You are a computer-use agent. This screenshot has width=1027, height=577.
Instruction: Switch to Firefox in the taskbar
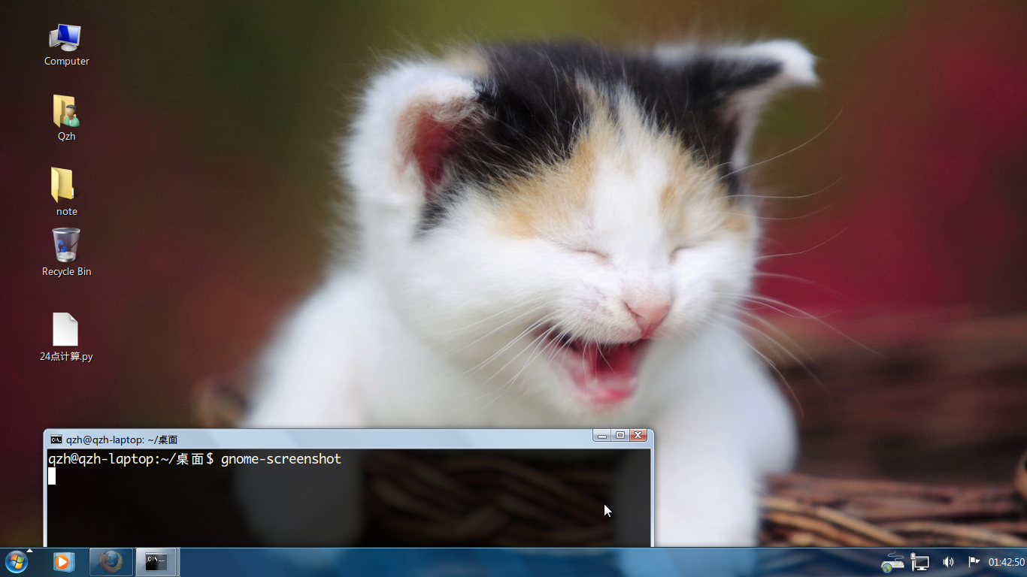111,561
